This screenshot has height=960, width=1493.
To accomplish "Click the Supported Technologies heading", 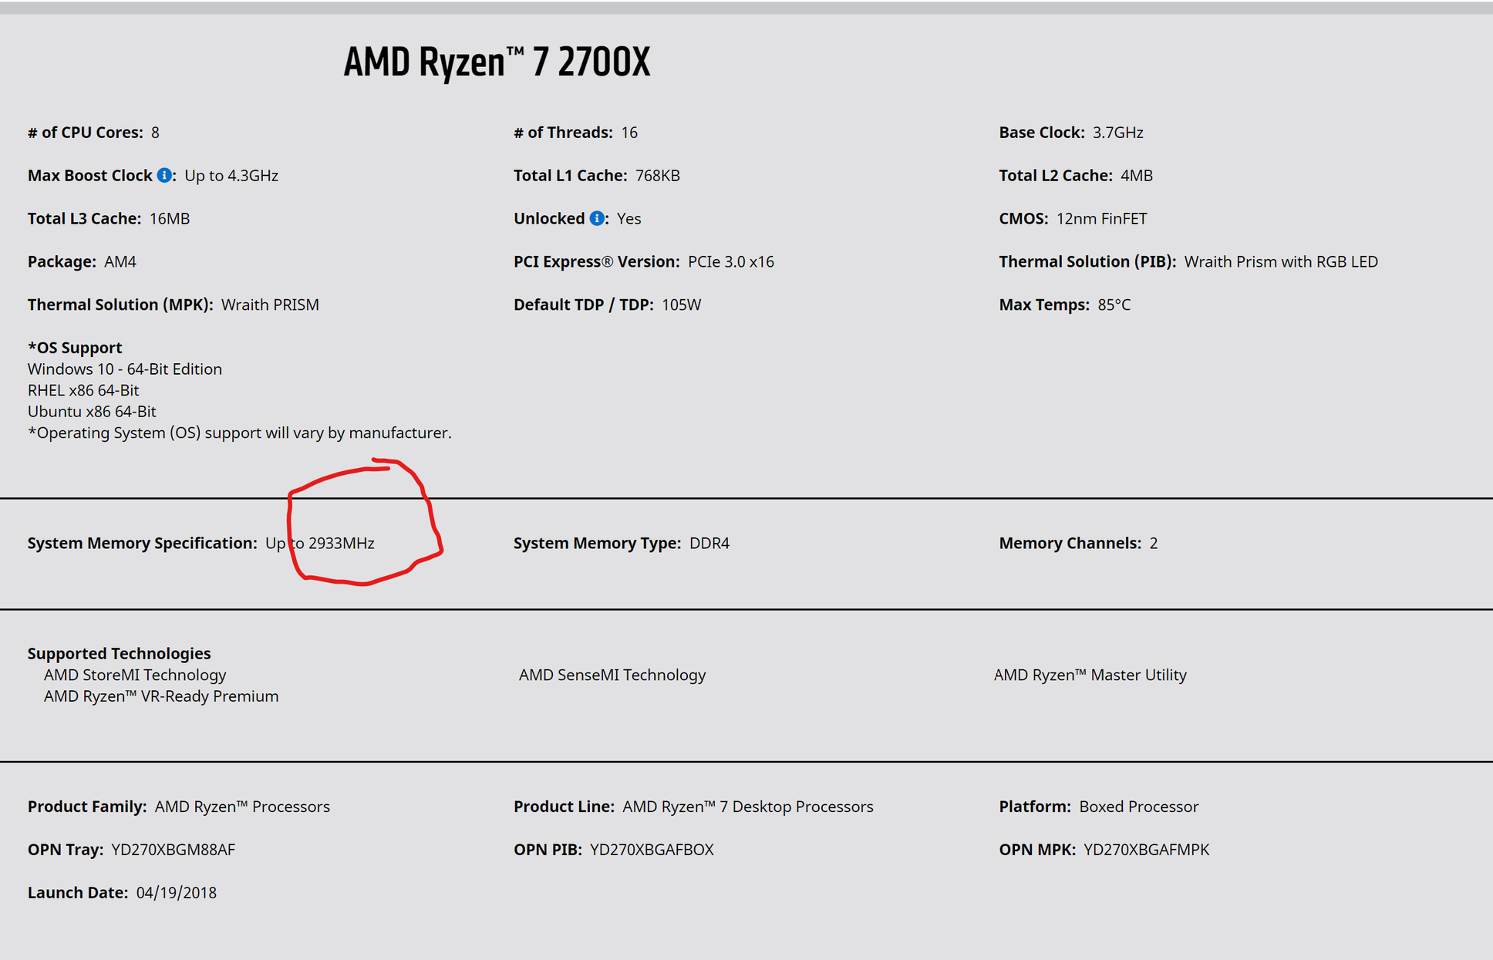I will coord(119,653).
